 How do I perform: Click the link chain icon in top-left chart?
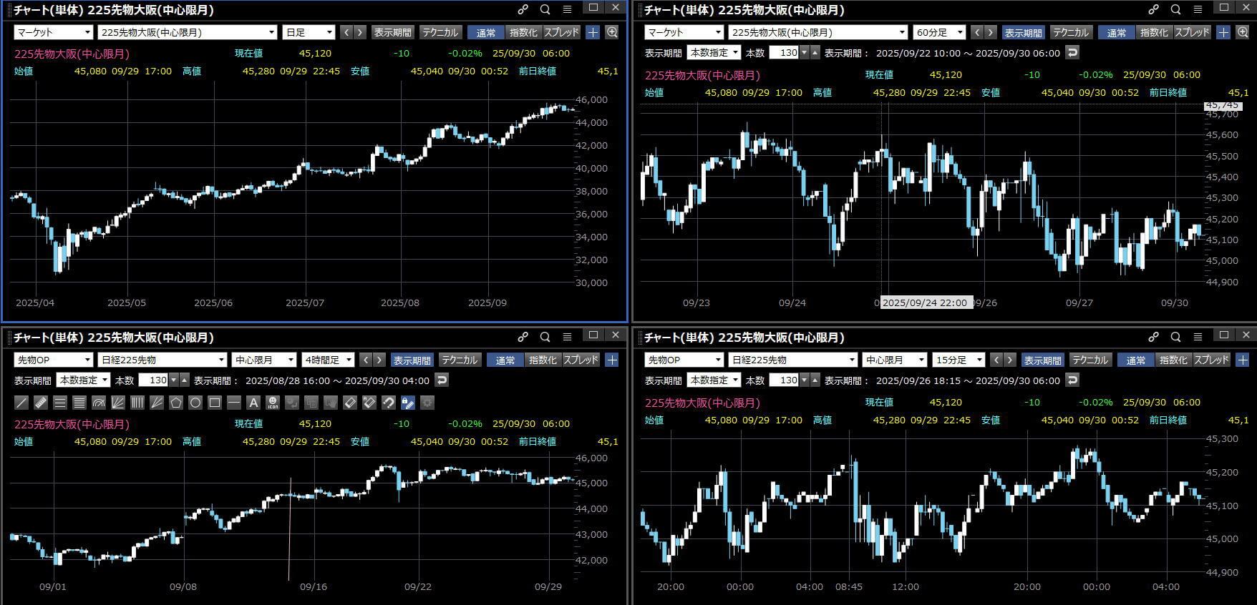click(523, 9)
